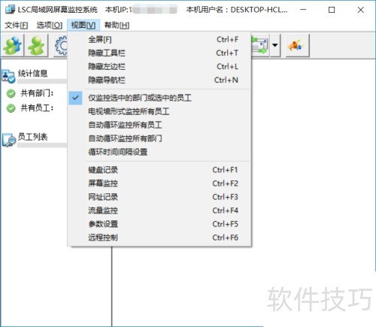This screenshot has width=376, height=327.
Task: Click the two-users group toolbar icon
Action: coord(13,45)
